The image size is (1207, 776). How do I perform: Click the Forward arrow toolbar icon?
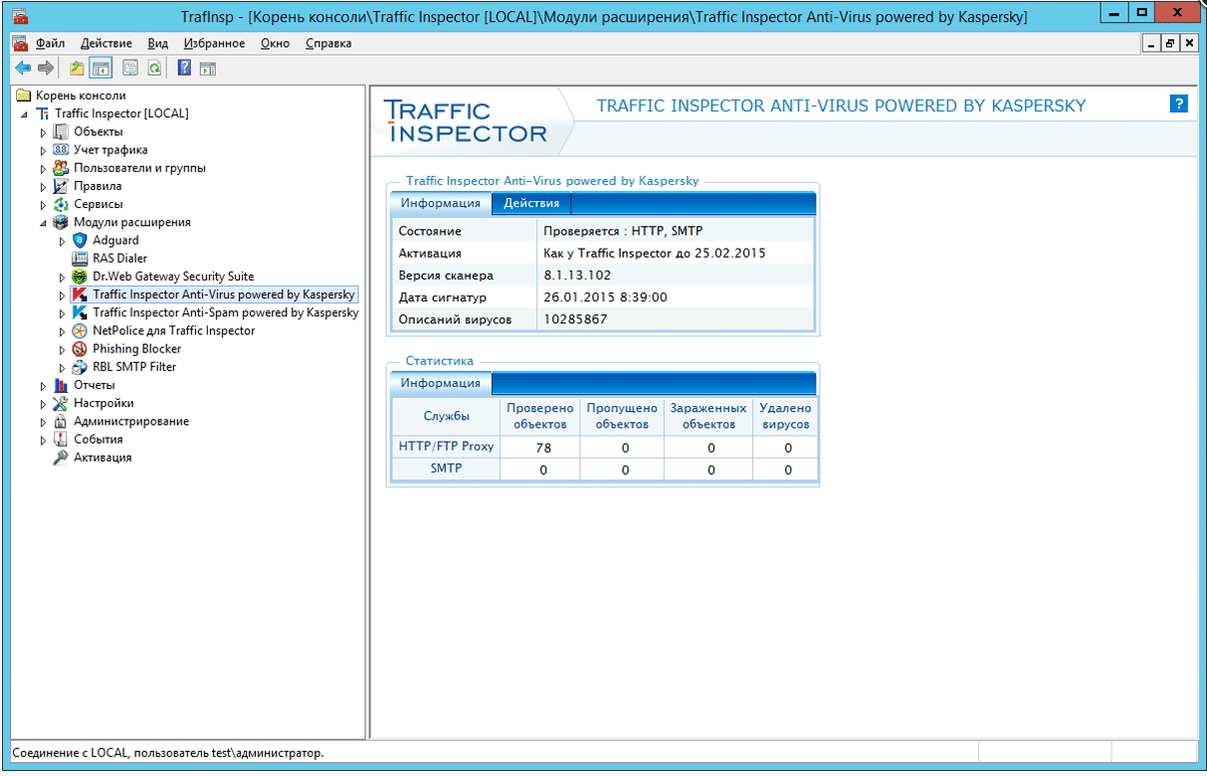coord(45,68)
